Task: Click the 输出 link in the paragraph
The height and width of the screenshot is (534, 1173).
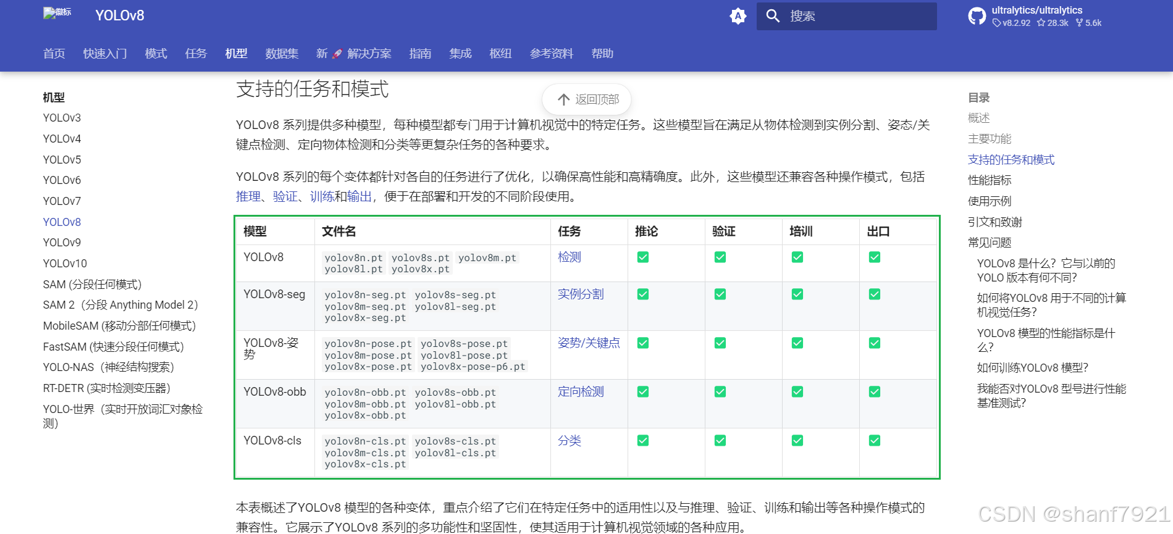Action: point(359,196)
